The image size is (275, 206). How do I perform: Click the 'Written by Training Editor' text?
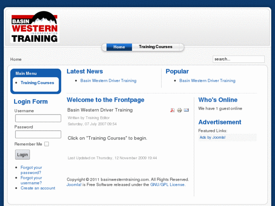[89, 118]
